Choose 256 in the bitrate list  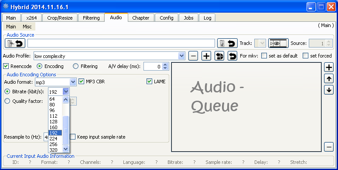click(55, 144)
